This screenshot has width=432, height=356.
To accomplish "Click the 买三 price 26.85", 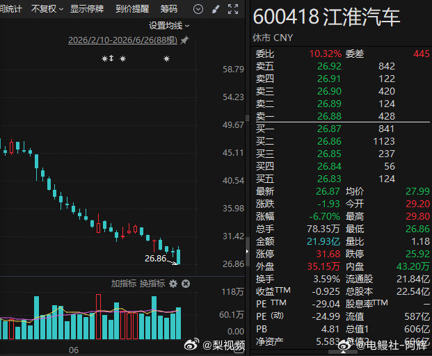I will [329, 154].
